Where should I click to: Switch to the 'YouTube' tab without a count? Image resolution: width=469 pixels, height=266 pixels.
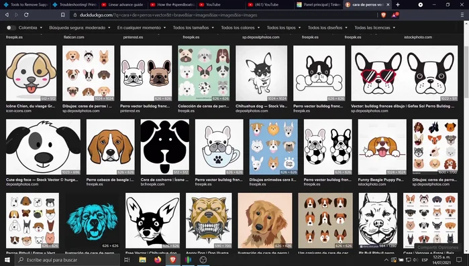pos(220,5)
